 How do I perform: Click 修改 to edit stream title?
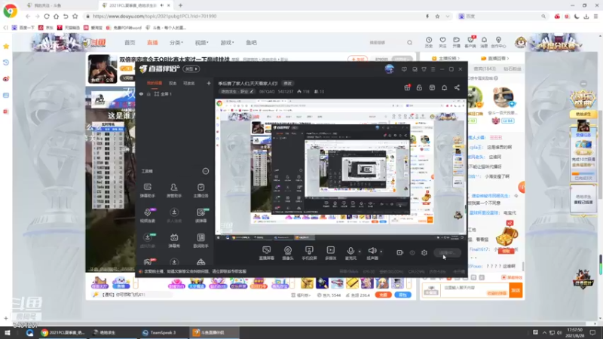pyautogui.click(x=287, y=84)
